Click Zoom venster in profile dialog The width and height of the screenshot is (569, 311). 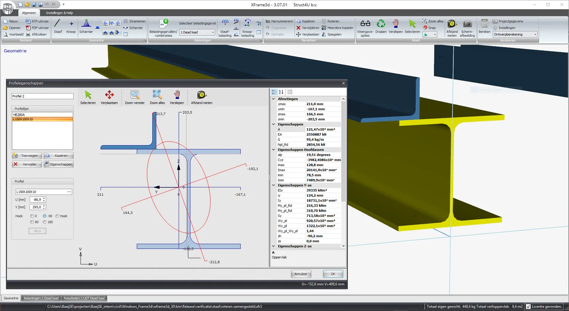point(135,97)
